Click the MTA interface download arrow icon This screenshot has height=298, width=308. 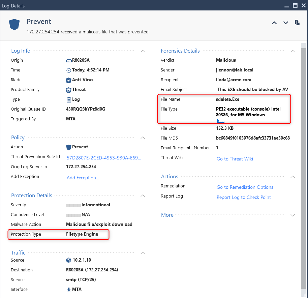[68, 290]
